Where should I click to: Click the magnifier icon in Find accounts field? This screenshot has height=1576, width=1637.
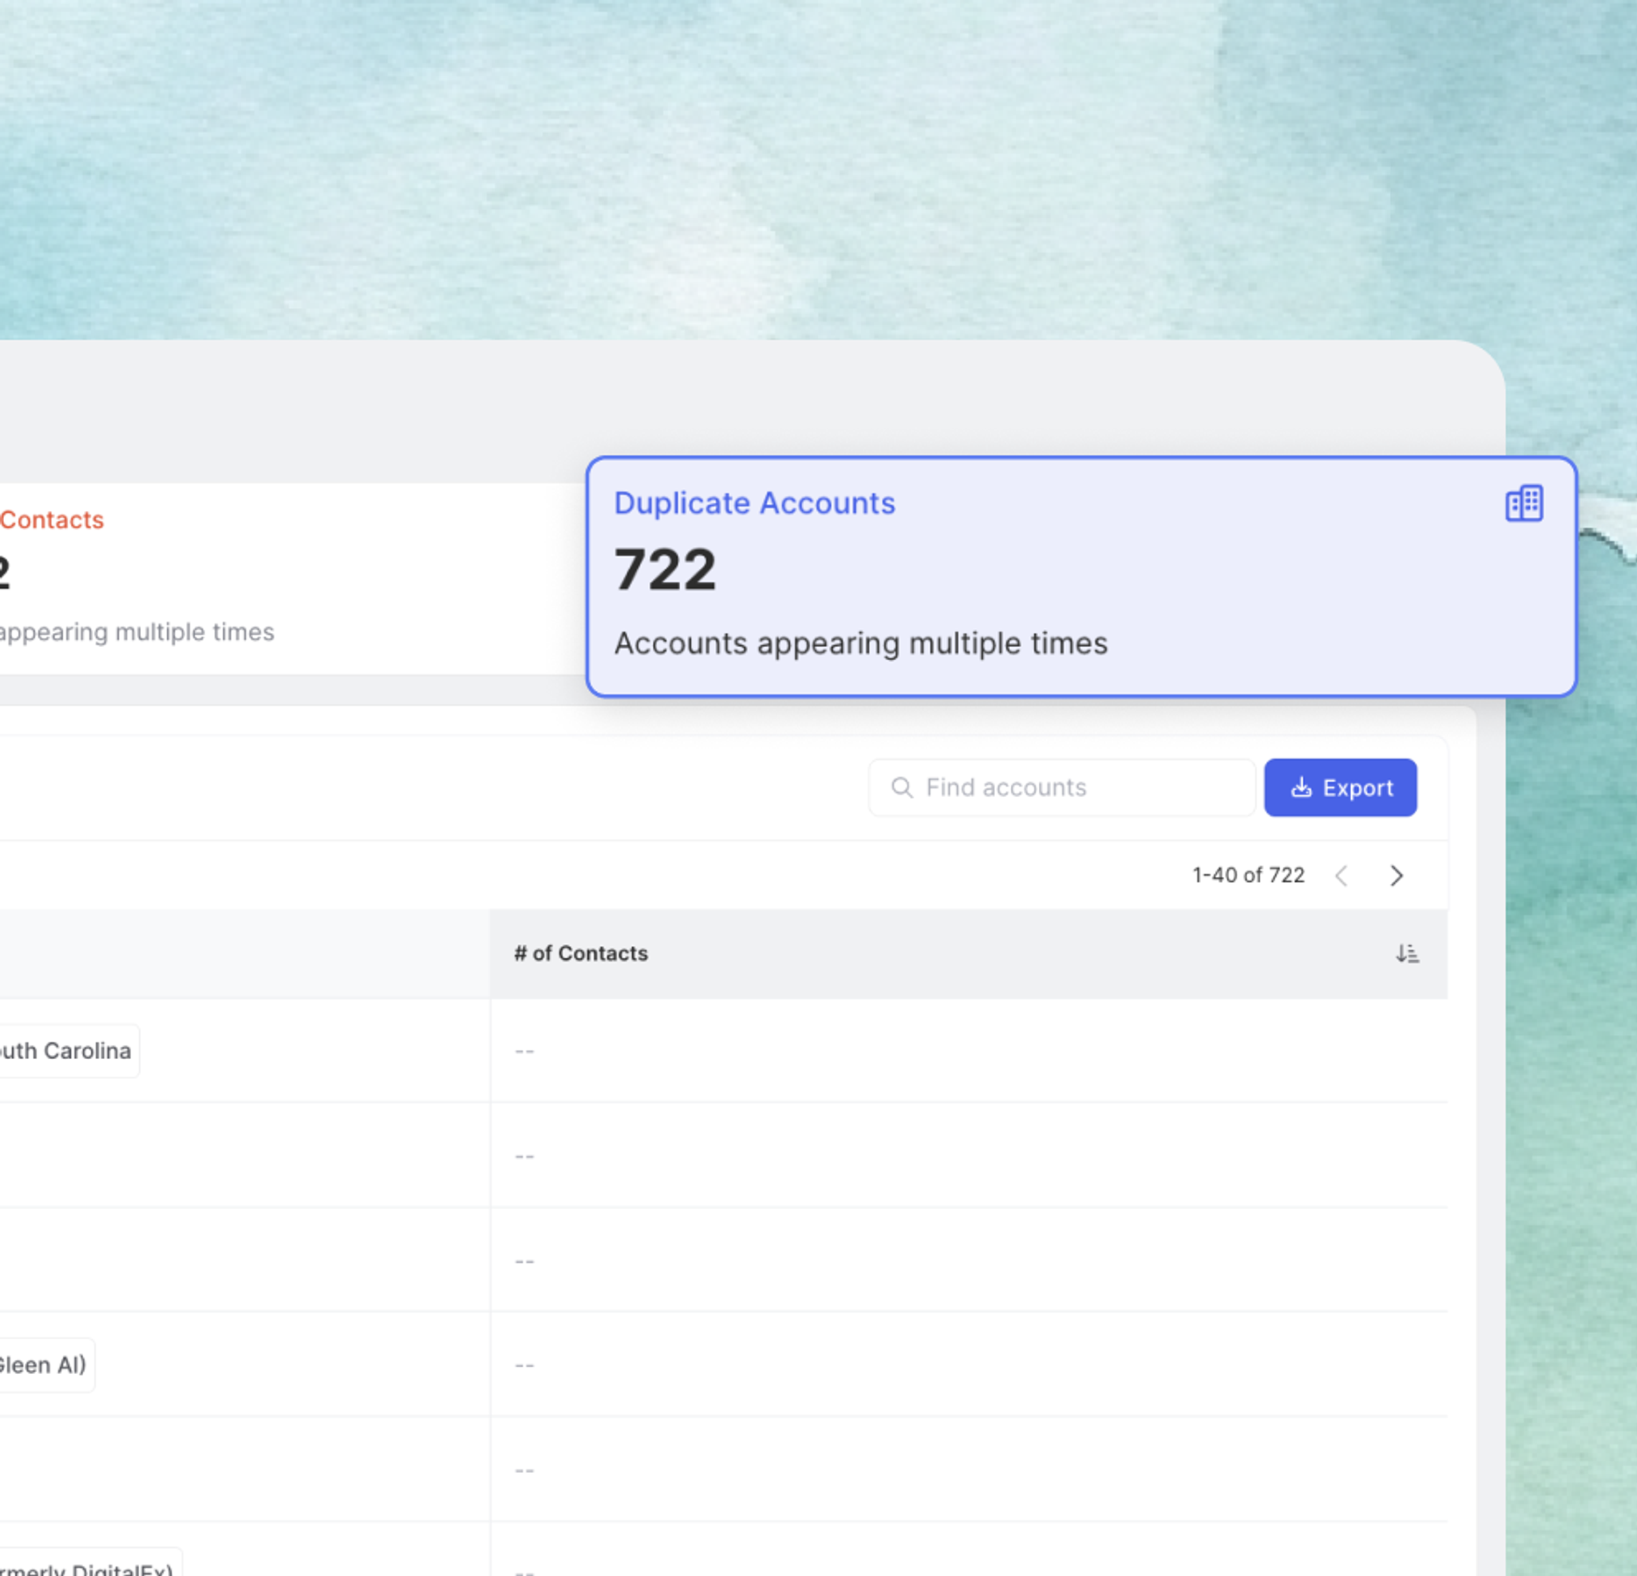click(901, 788)
